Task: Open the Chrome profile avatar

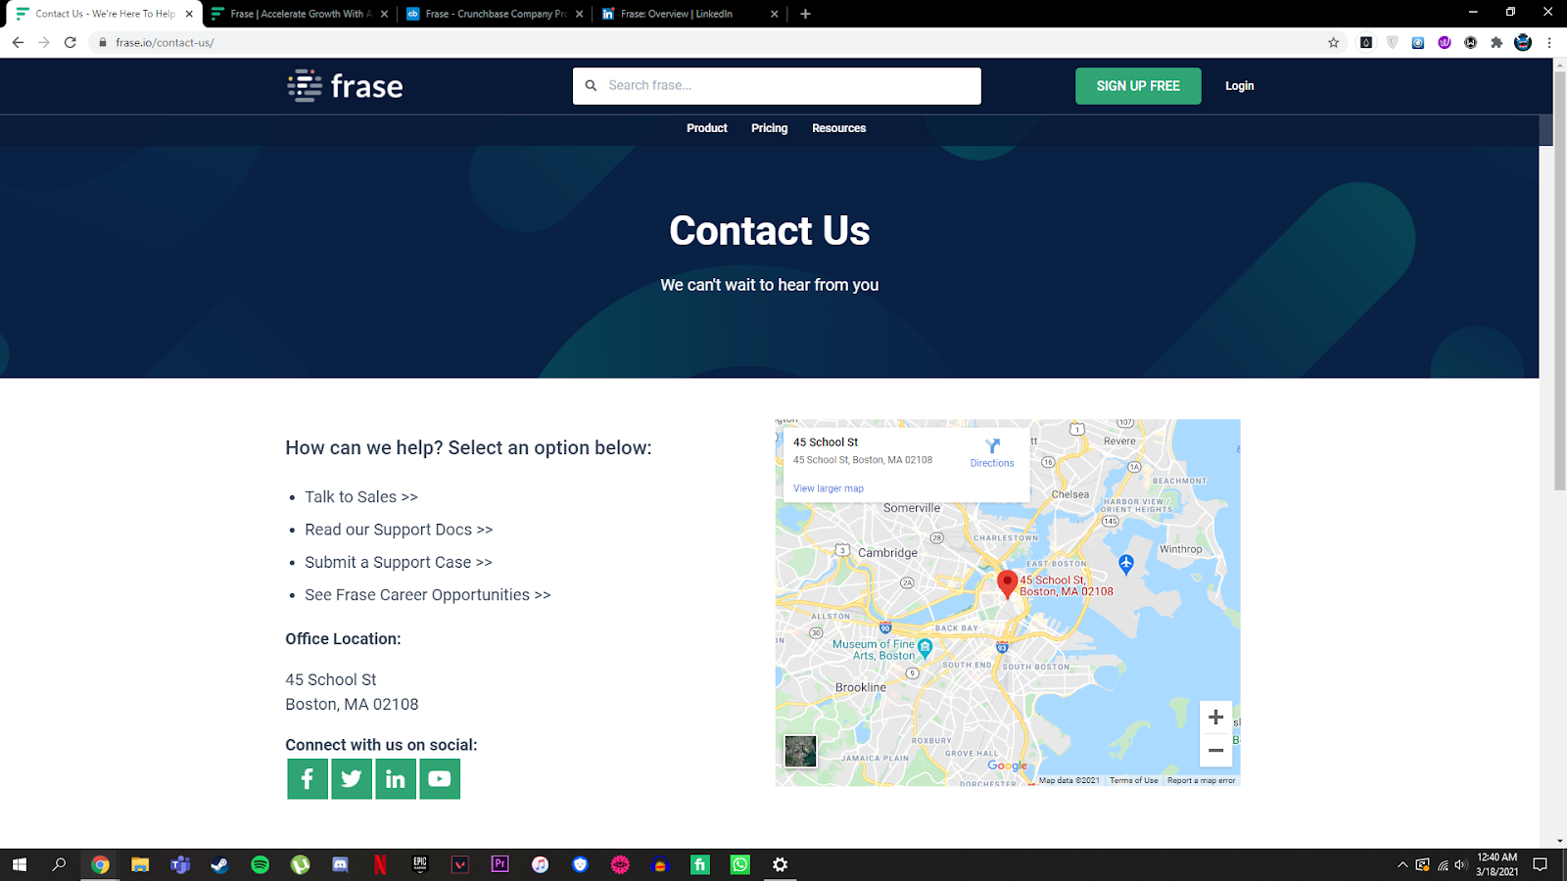Action: (x=1523, y=42)
